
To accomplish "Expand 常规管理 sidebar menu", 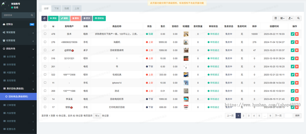I will (x=18, y=32).
